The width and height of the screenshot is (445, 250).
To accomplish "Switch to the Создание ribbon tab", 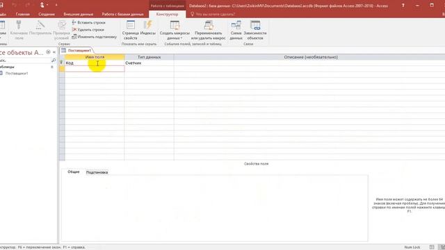I will 47,14.
